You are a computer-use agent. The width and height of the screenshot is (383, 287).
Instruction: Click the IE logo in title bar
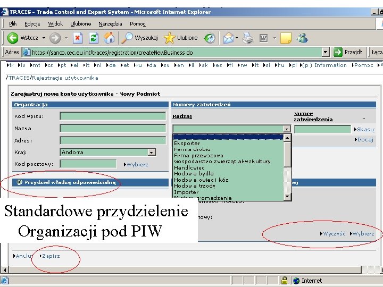(x=5, y=12)
